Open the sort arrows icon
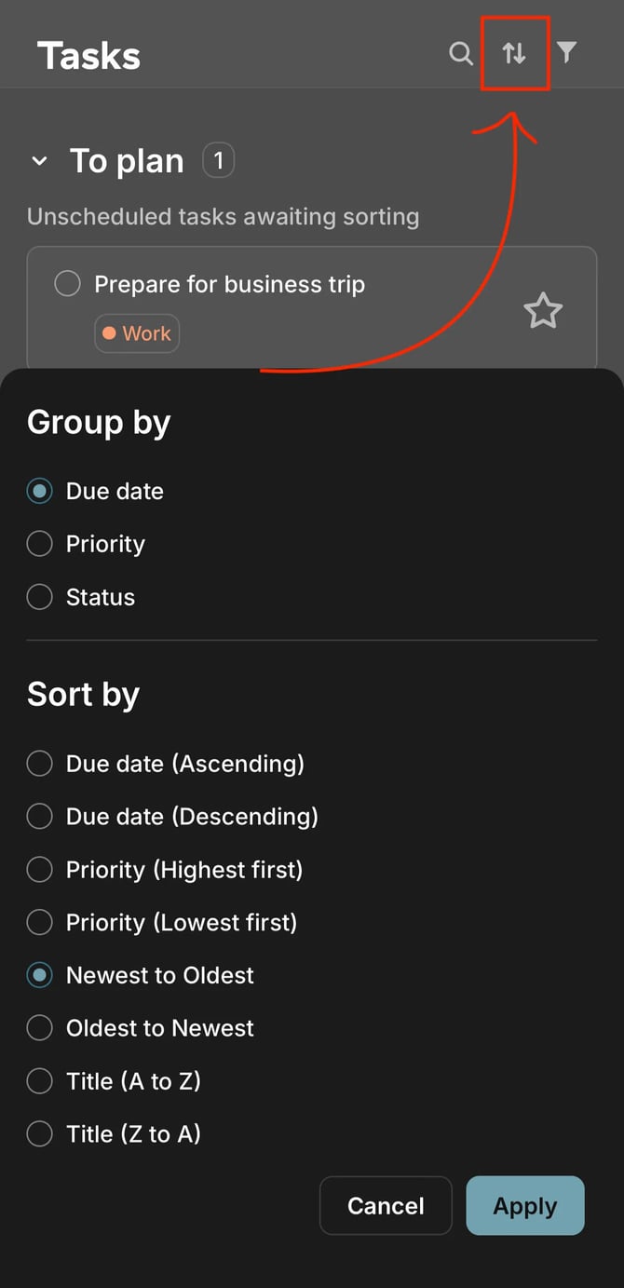Image resolution: width=624 pixels, height=1288 pixels. [x=514, y=53]
